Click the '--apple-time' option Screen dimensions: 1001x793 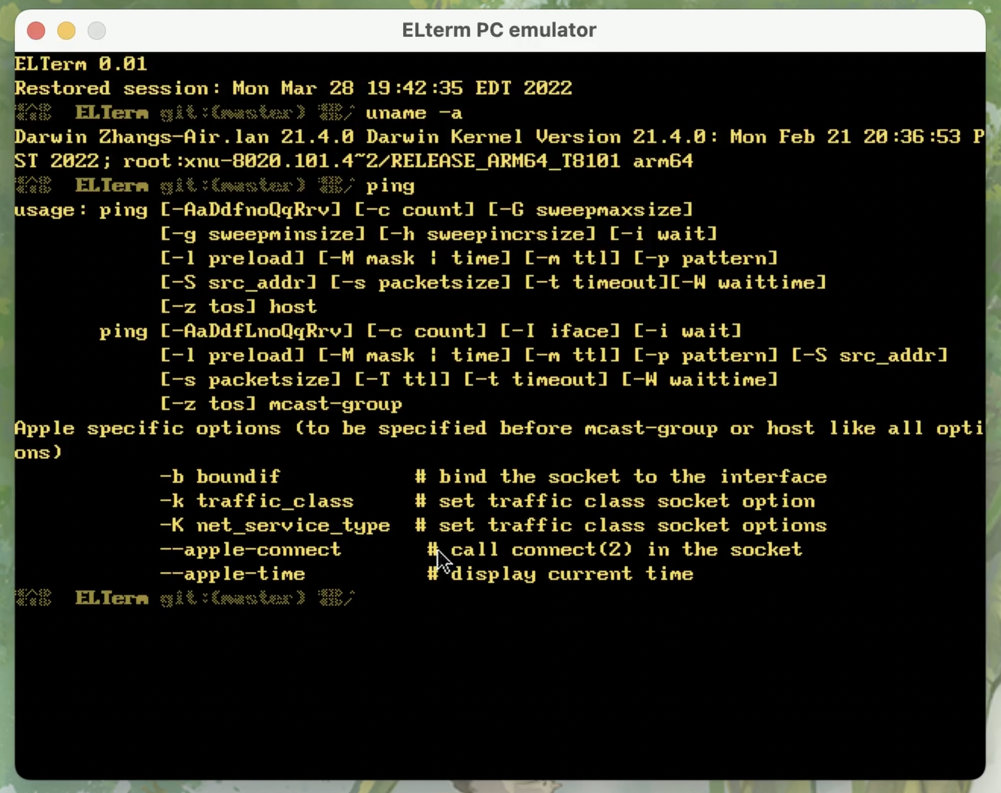pyautogui.click(x=233, y=573)
